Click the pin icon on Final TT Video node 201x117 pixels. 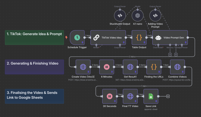pos(135,101)
